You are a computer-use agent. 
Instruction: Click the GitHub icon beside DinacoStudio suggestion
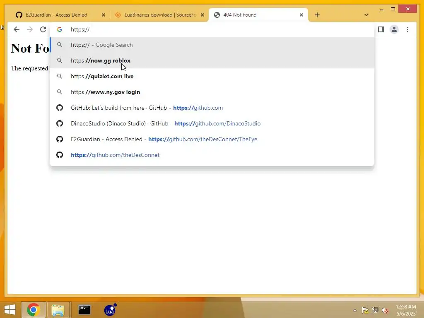(60, 123)
